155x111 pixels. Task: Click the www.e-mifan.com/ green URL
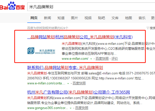click(x=75, y=59)
